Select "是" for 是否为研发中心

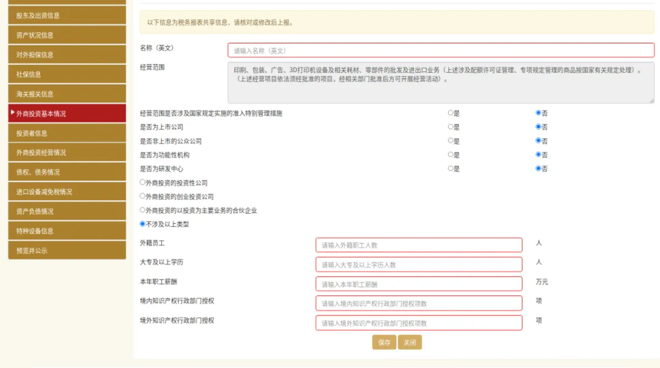tap(450, 168)
